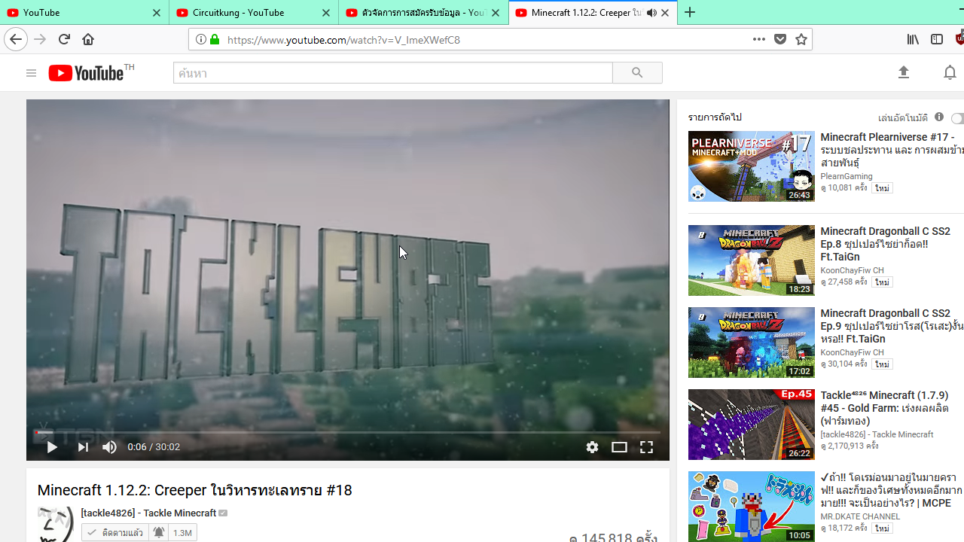Open the hamburger guide menu
The image size is (964, 542).
tap(31, 73)
